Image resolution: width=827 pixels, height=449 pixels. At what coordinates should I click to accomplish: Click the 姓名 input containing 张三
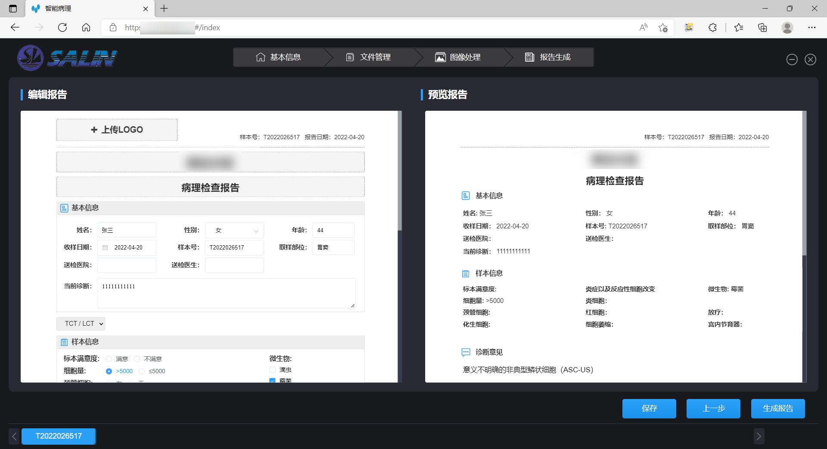[x=127, y=230]
